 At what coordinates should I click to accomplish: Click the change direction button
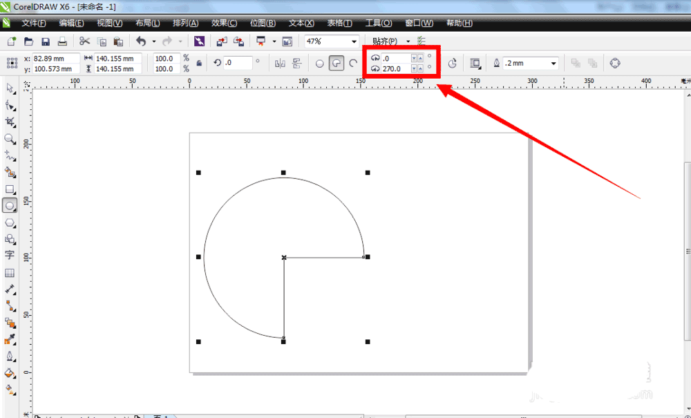click(453, 64)
